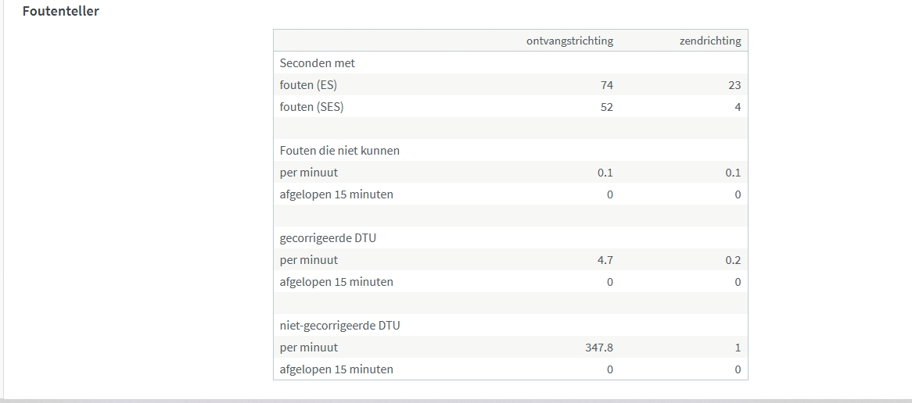Select the uncorrected DTU value 347.8
This screenshot has width=912, height=403.
click(x=598, y=348)
